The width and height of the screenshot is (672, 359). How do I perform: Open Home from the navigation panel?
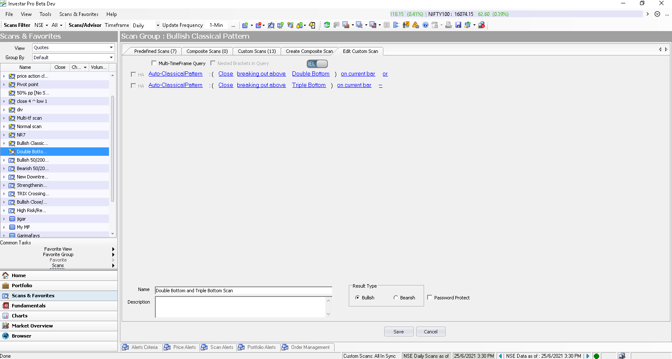(x=19, y=275)
